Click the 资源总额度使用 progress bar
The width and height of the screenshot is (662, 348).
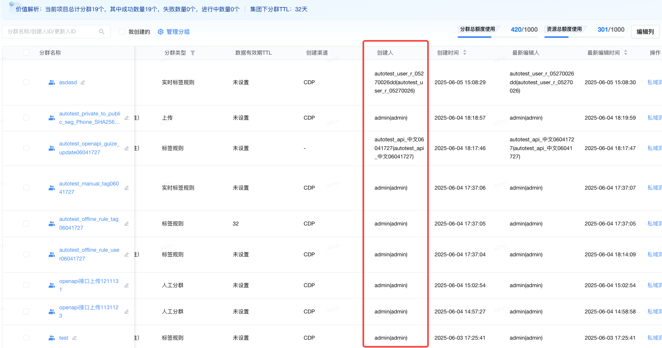[x=584, y=37]
